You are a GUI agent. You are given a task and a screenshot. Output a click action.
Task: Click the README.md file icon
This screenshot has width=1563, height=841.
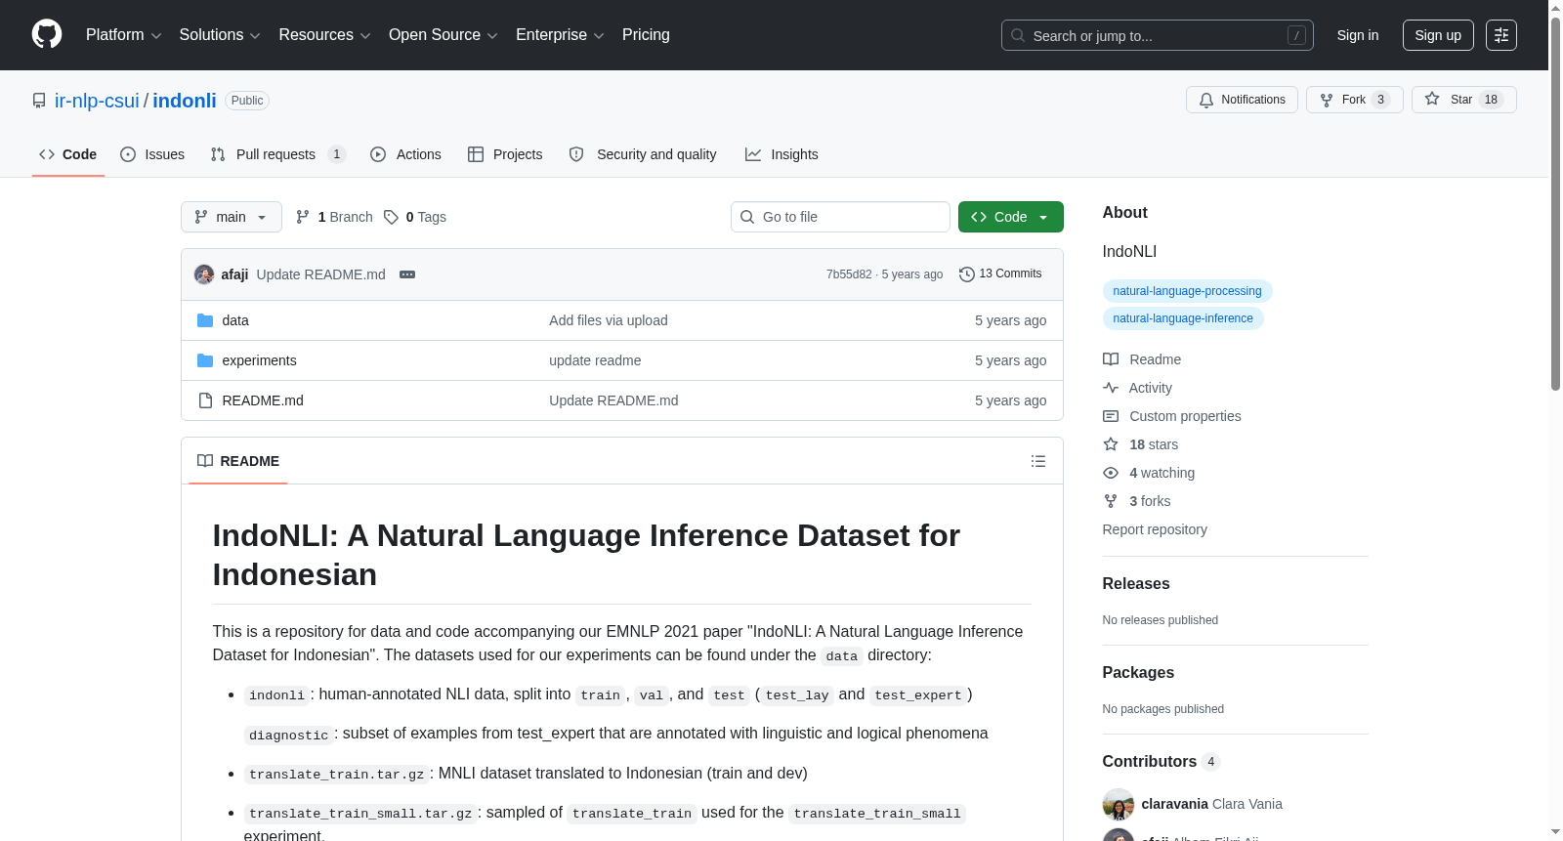point(205,400)
